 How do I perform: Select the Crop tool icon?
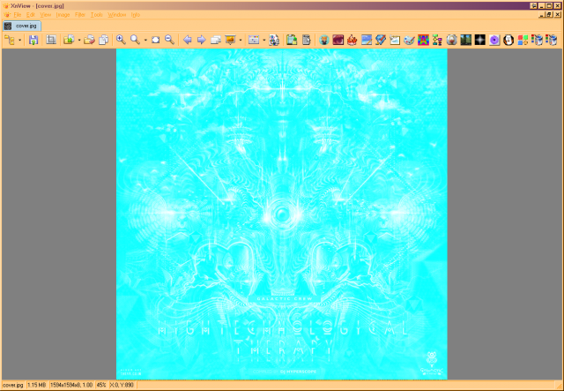click(51, 40)
